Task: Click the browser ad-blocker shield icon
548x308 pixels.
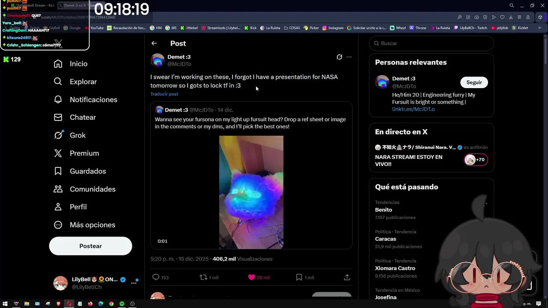Action: [485, 17]
